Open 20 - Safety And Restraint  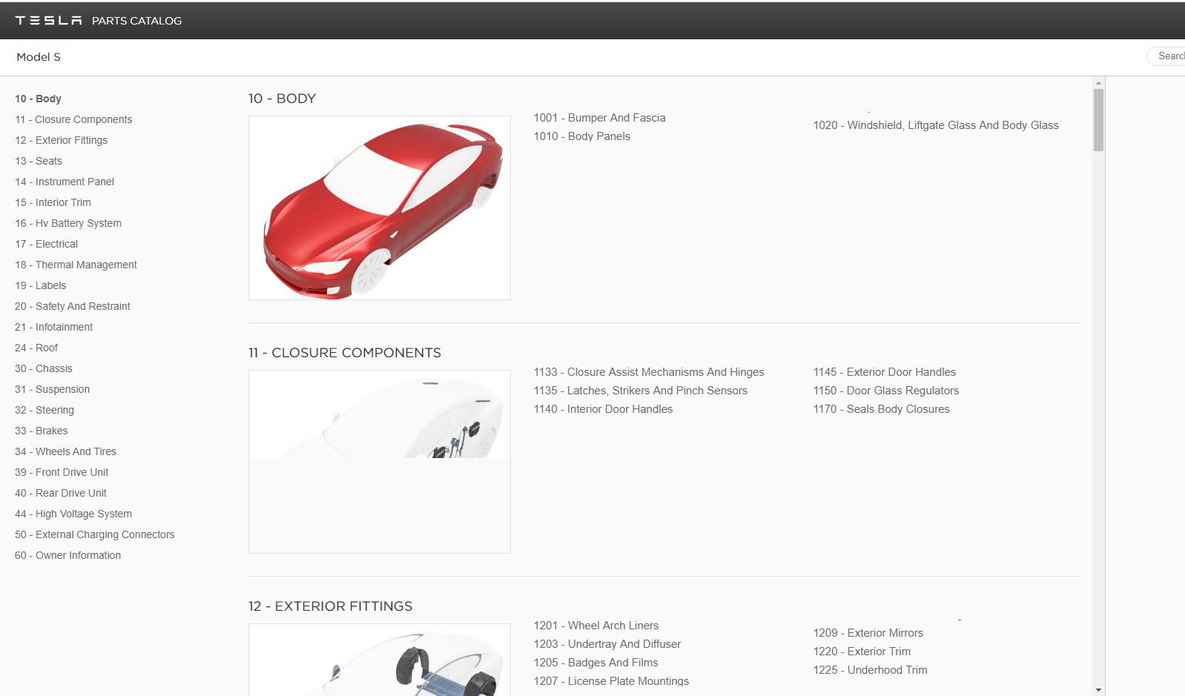[x=73, y=306]
